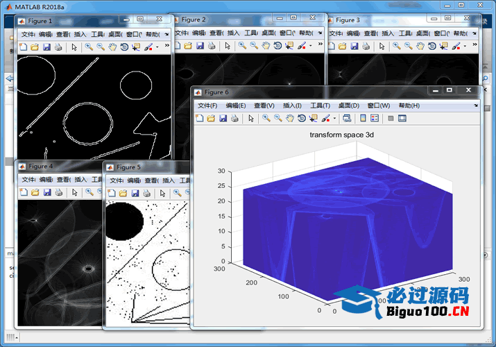Print Figure 6 with the printer icon
This screenshot has height=347, width=496.
click(234, 119)
